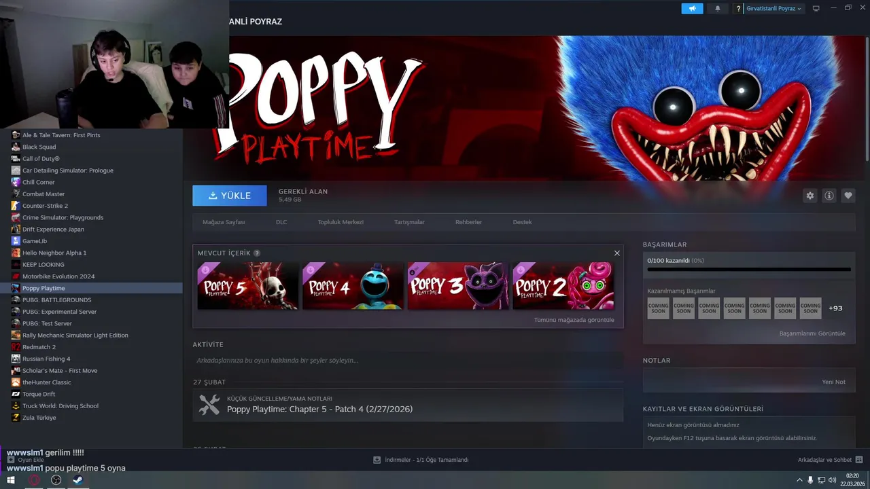The width and height of the screenshot is (870, 489).
Task: Click Tümünü mağazada görüntüle link
Action: tap(574, 320)
